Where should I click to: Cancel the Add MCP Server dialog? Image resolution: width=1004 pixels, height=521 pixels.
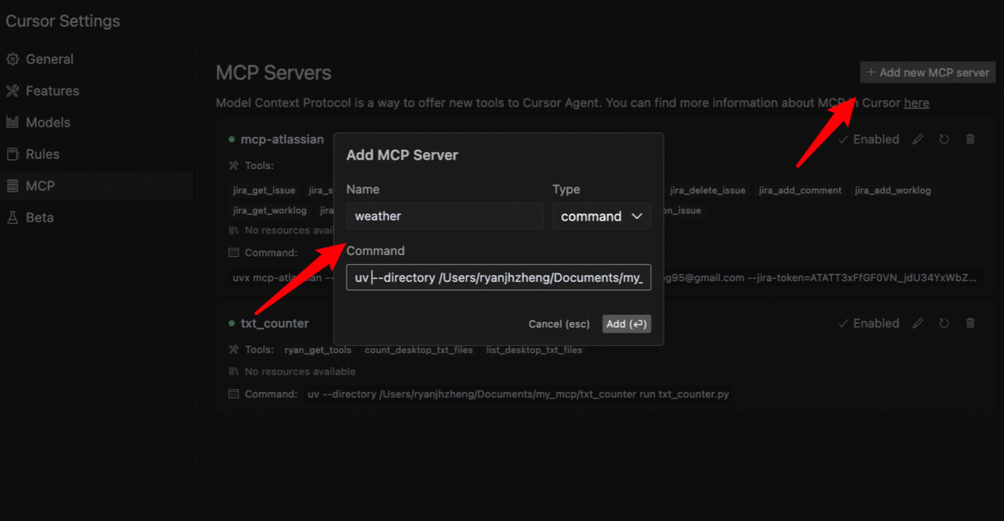click(559, 324)
